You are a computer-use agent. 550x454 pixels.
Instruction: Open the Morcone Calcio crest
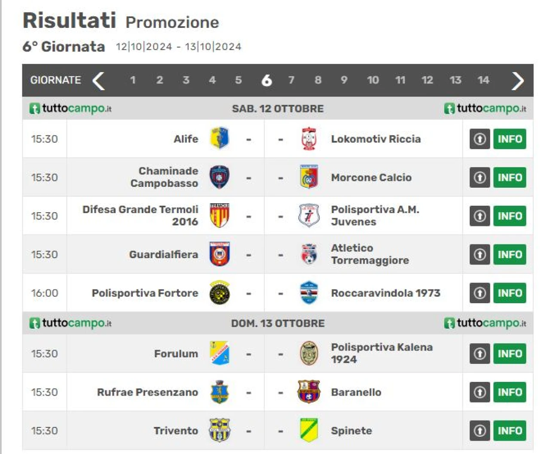[309, 177]
